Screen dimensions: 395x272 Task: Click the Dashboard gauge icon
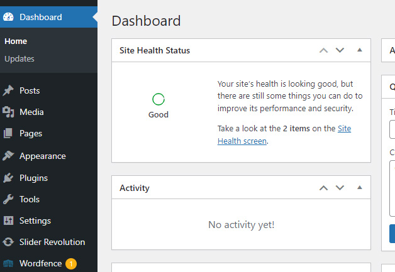[8, 17]
